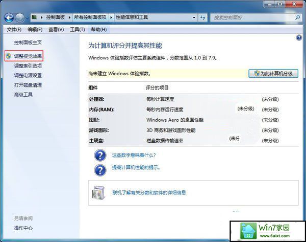Open the 工具(T) menu
Image resolution: width=306 pixels, height=242 pixels.
click(78, 30)
